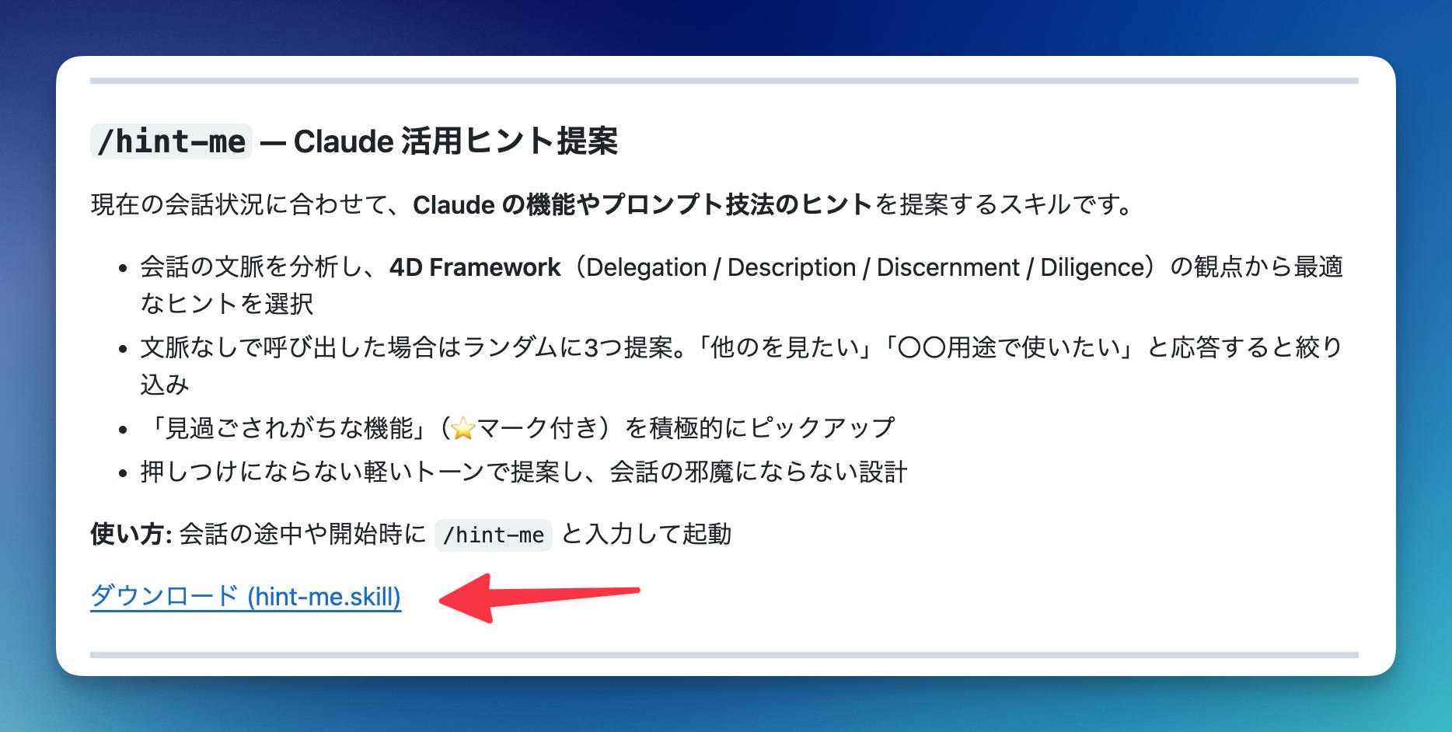Click the text 'Delegation / Description / Discernment / Diligence'
Screen dimensions: 1452x732
[867, 267]
